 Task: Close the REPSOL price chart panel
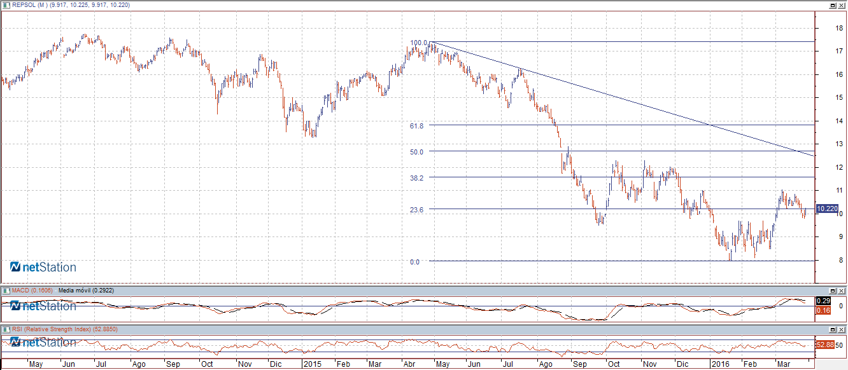click(x=842, y=4)
